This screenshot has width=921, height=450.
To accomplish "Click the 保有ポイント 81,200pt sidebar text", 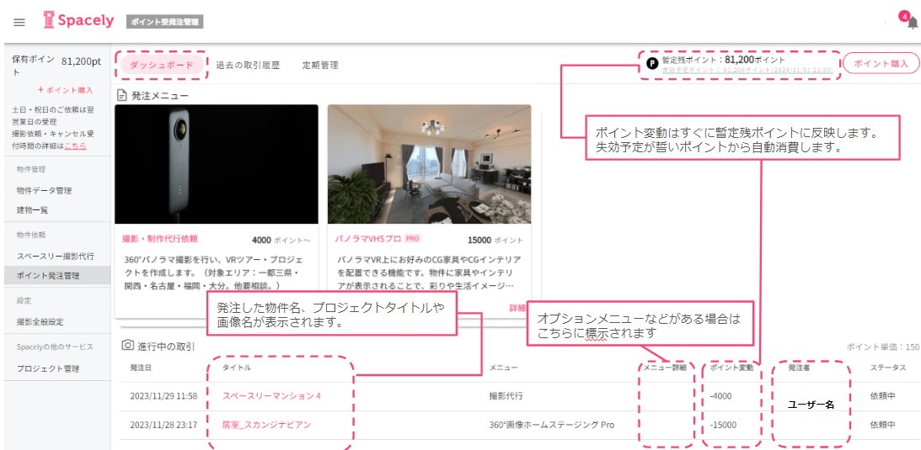I will 56,65.
